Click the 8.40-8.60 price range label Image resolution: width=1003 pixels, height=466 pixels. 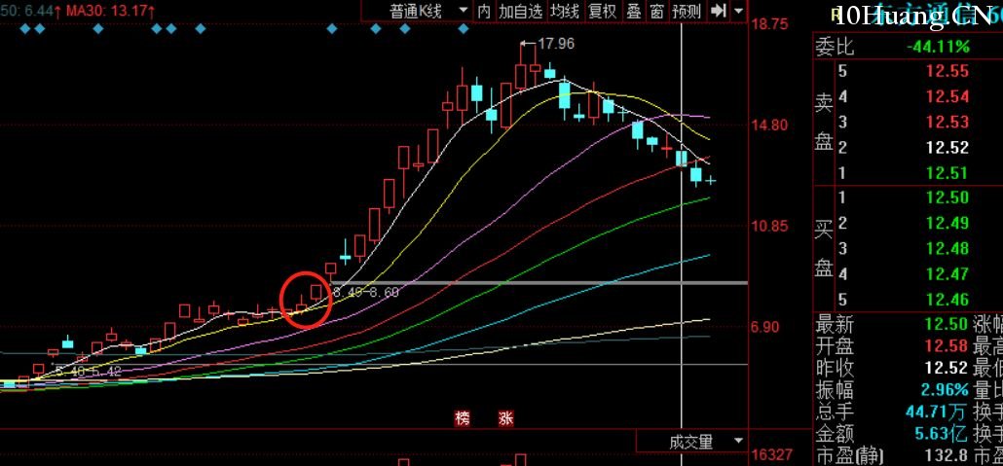point(366,292)
